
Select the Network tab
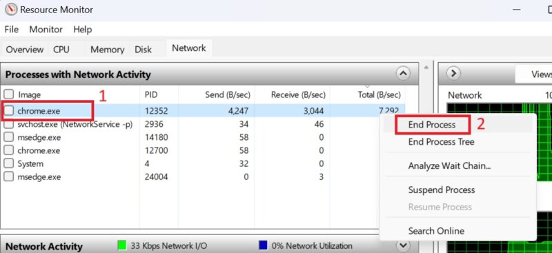coord(189,48)
